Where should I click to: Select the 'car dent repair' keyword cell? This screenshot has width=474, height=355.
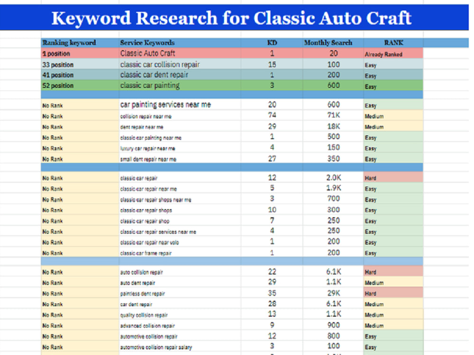[x=180, y=304]
